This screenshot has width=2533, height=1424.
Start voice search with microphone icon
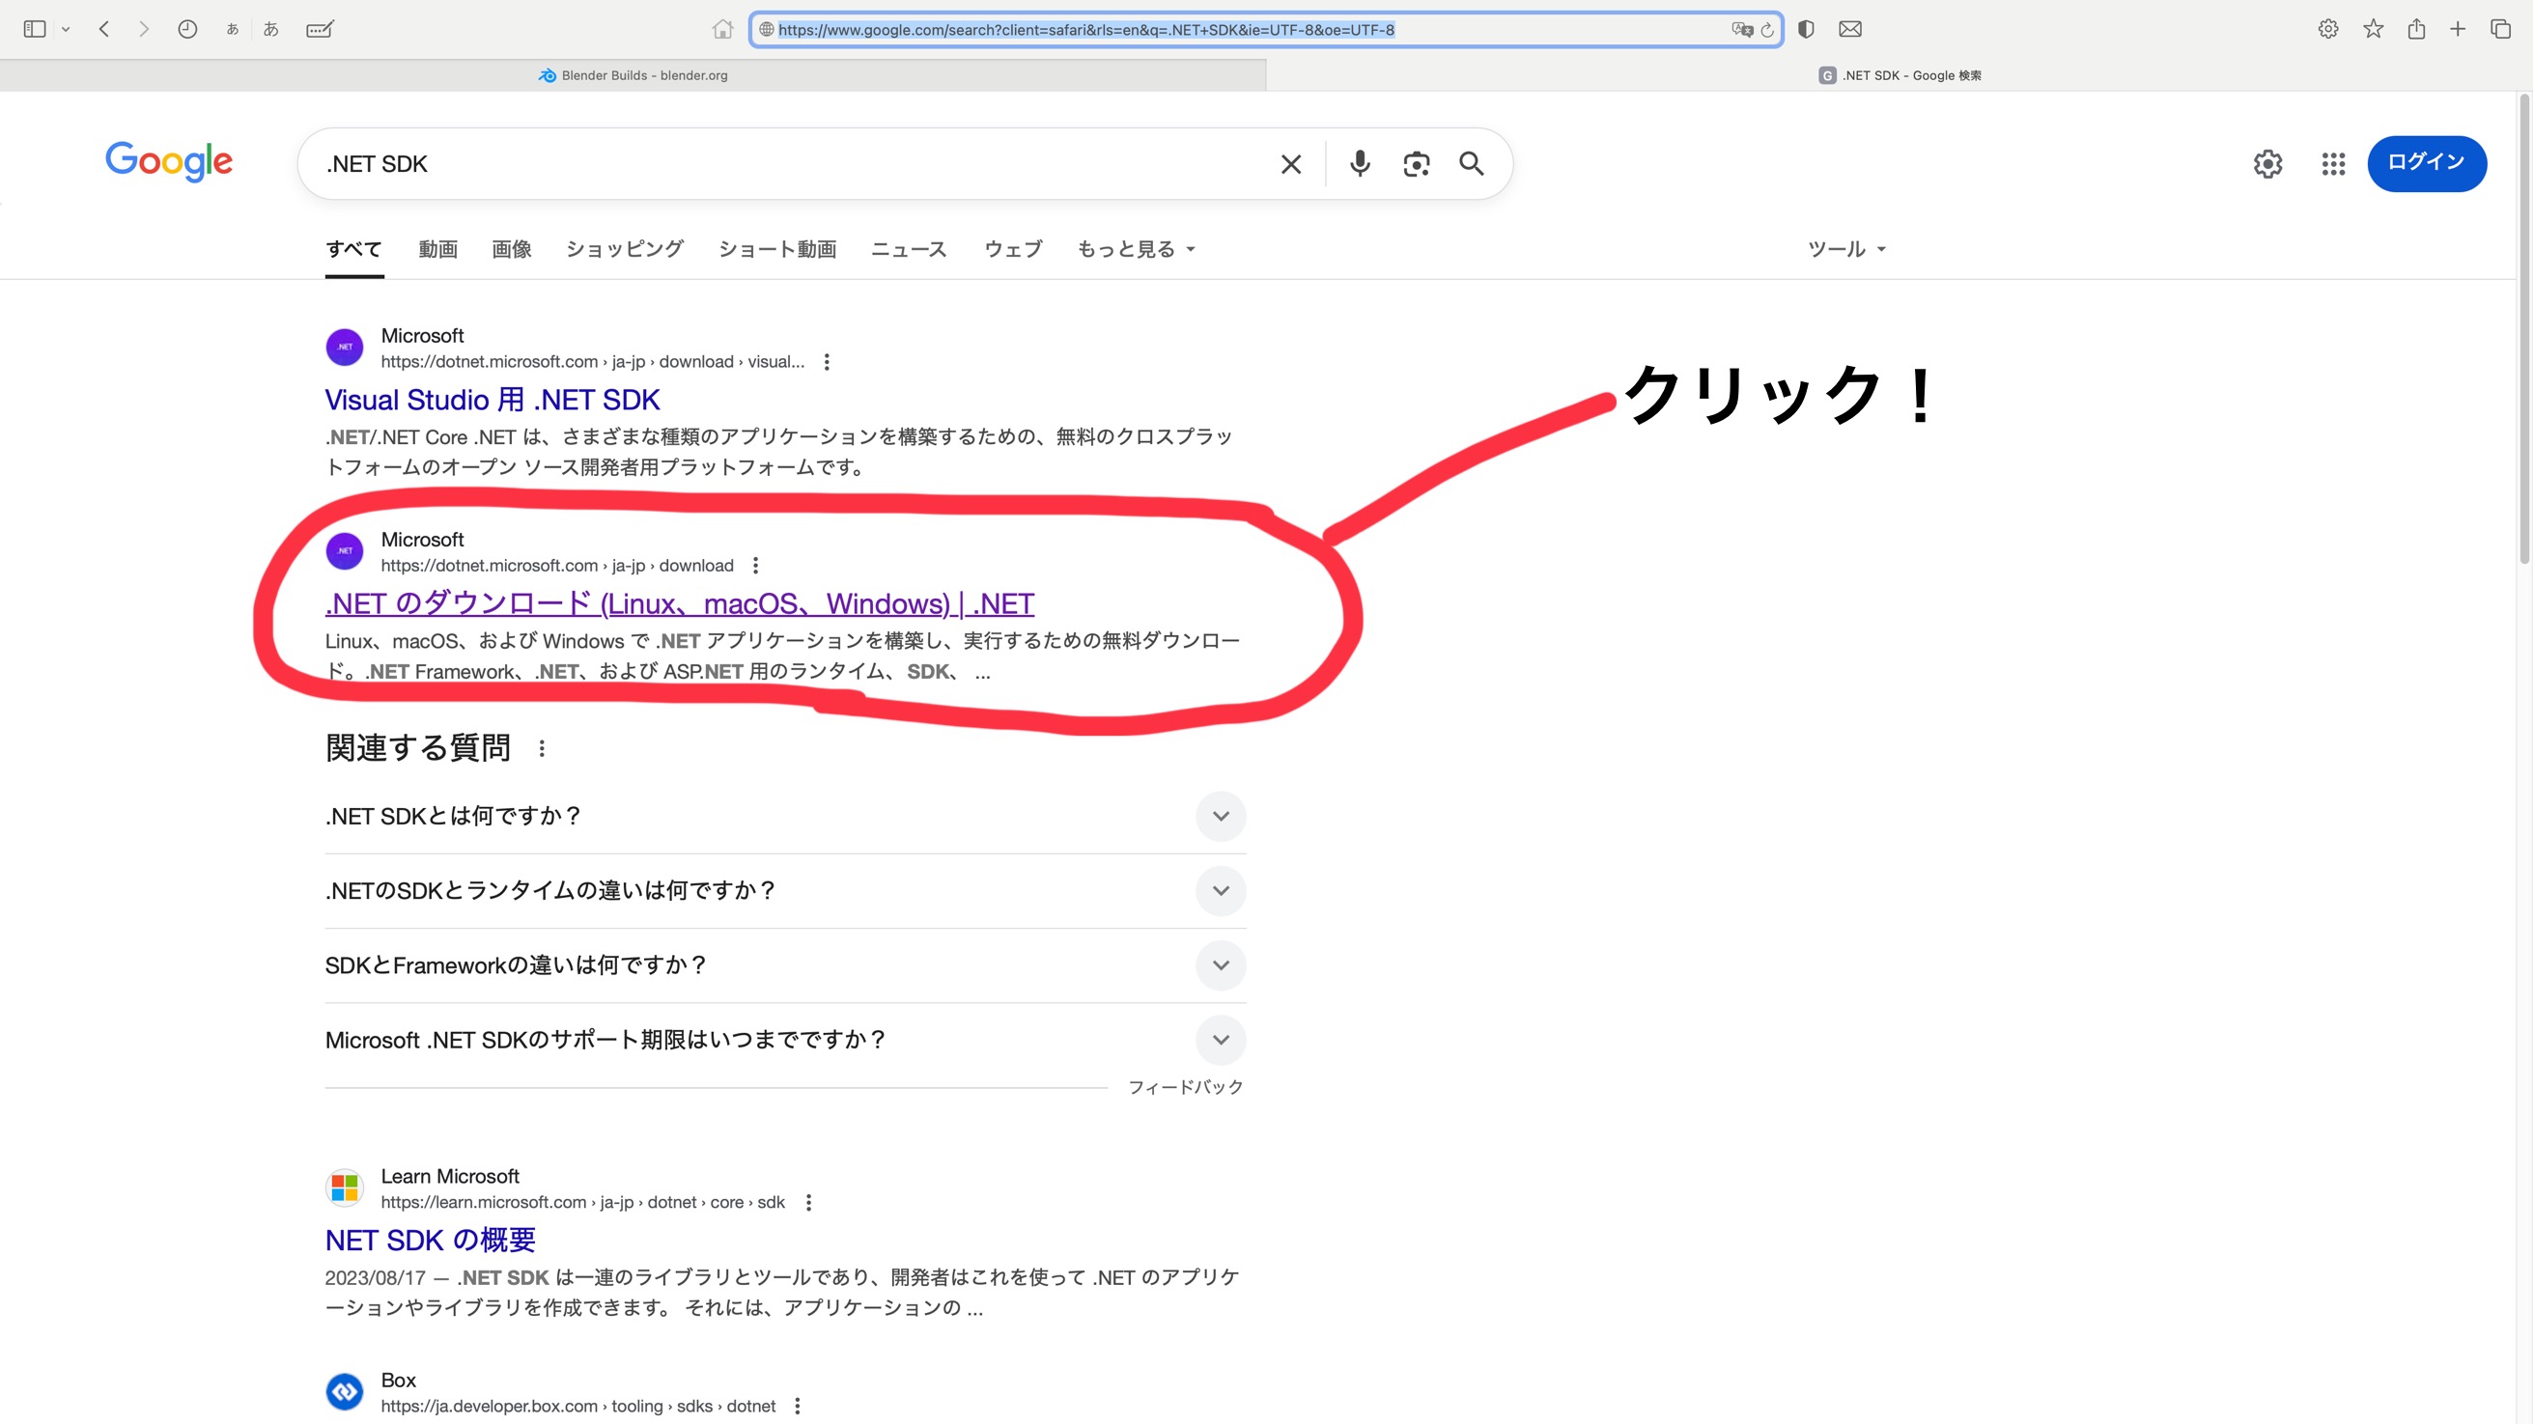click(1360, 163)
